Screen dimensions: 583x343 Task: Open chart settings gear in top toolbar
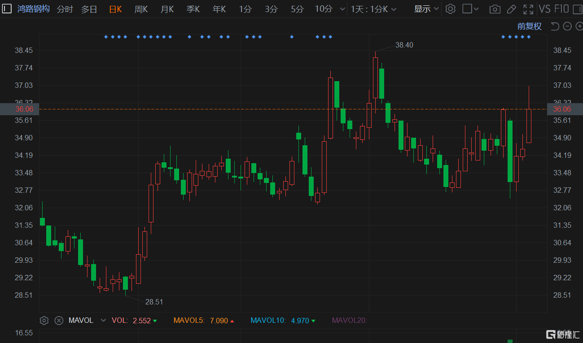tap(451, 9)
